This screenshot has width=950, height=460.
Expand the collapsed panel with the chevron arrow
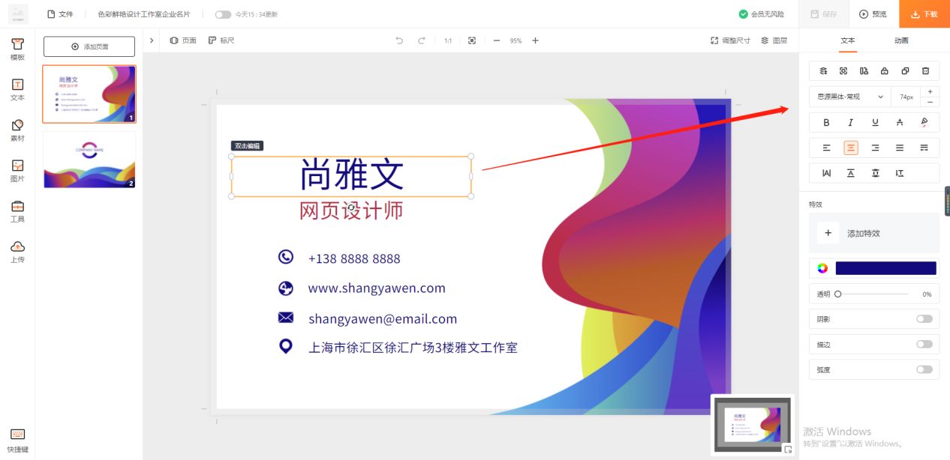click(152, 40)
